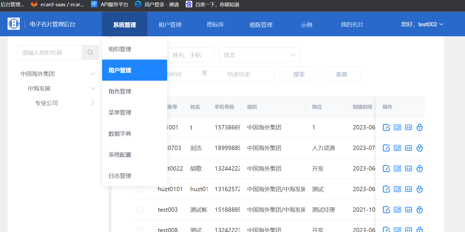Open card template icon in huzt0101 row
Image resolution: width=465 pixels, height=232 pixels.
(397, 189)
